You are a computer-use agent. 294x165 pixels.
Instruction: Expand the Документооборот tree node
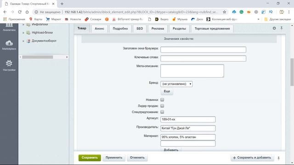pyautogui.click(x=23, y=41)
